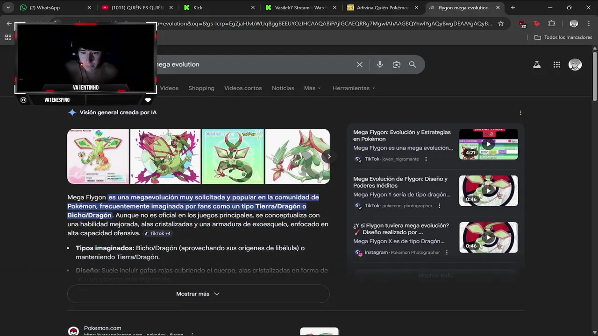Image resolution: width=598 pixels, height=336 pixels.
Task: Open the bookmarks bar apps grid icon
Action: 8,37
